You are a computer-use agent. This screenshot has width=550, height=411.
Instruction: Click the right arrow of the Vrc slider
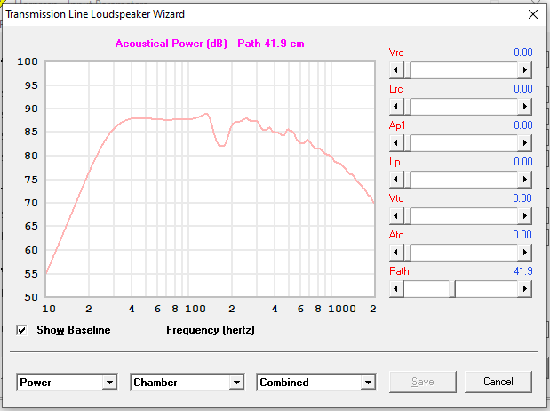pos(525,70)
